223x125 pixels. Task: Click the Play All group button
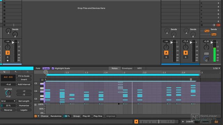click(x=86, y=116)
